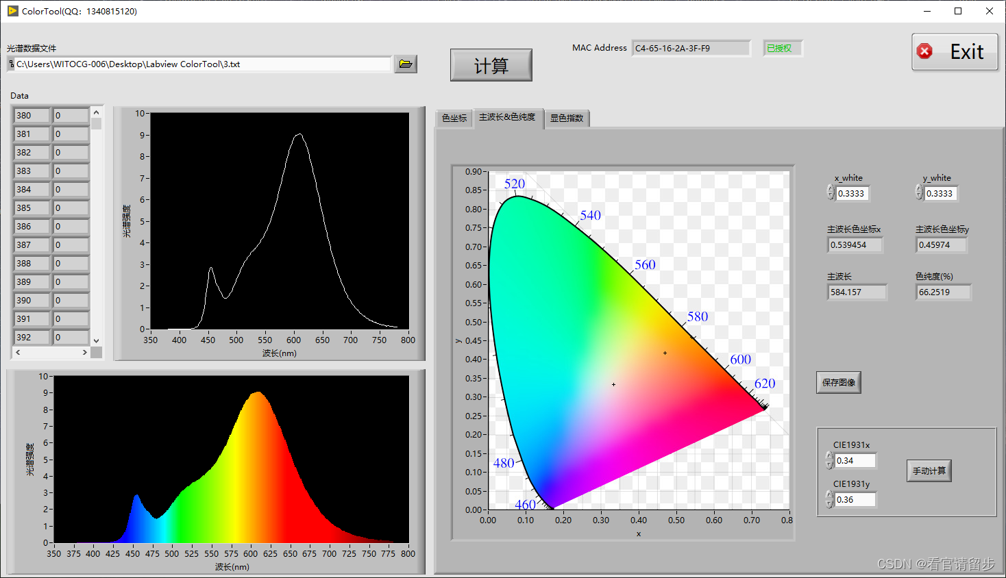
Task: Select the Data cell with wavelength 380
Action: (x=32, y=116)
